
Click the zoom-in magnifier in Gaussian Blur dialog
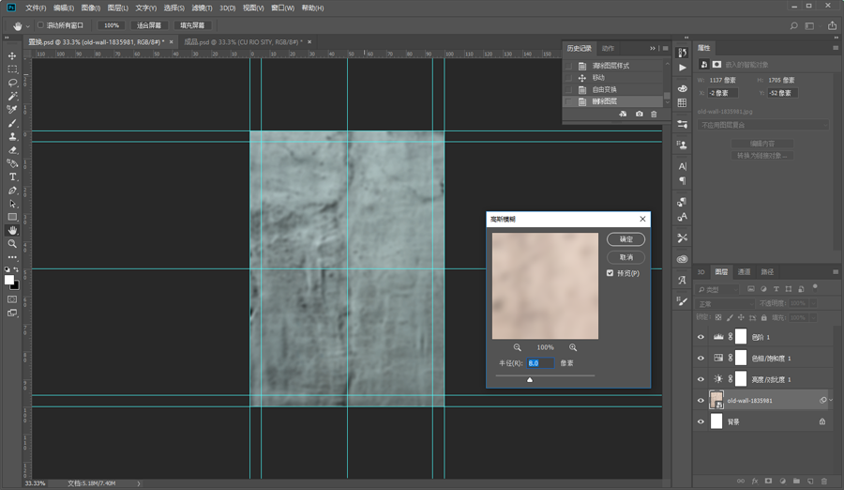[573, 347]
